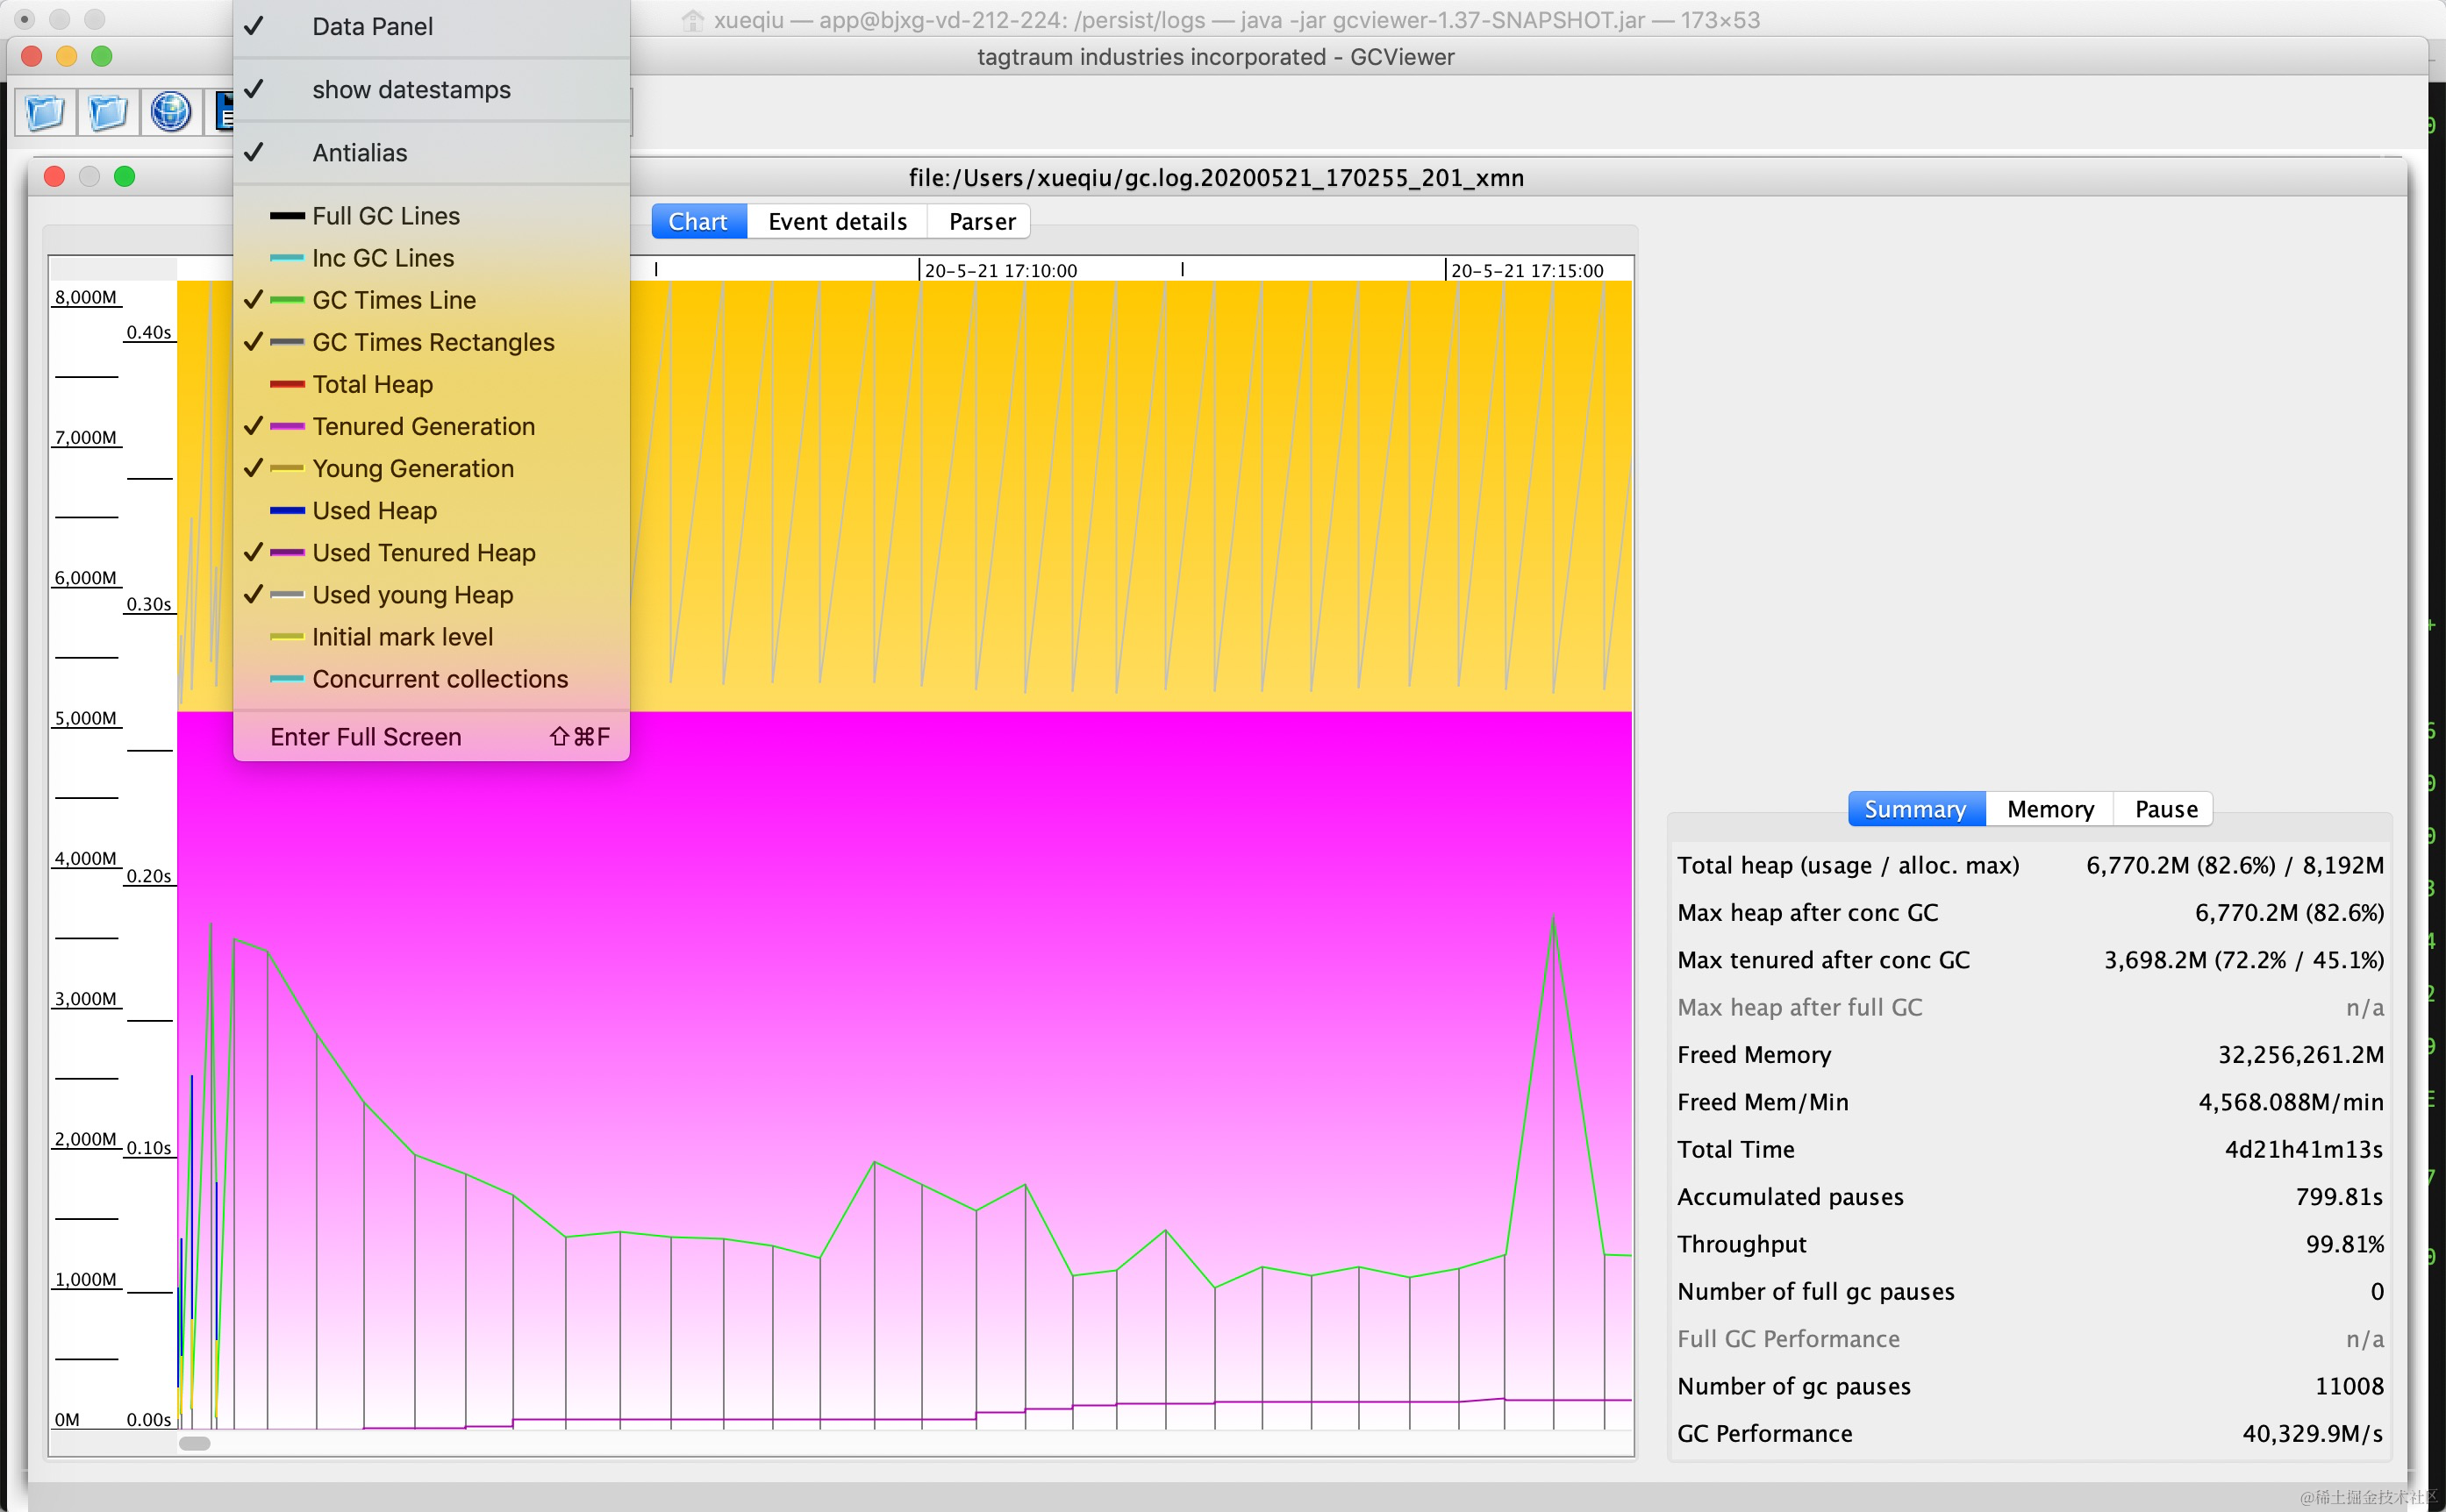Click the Open URL globe icon

[x=170, y=111]
